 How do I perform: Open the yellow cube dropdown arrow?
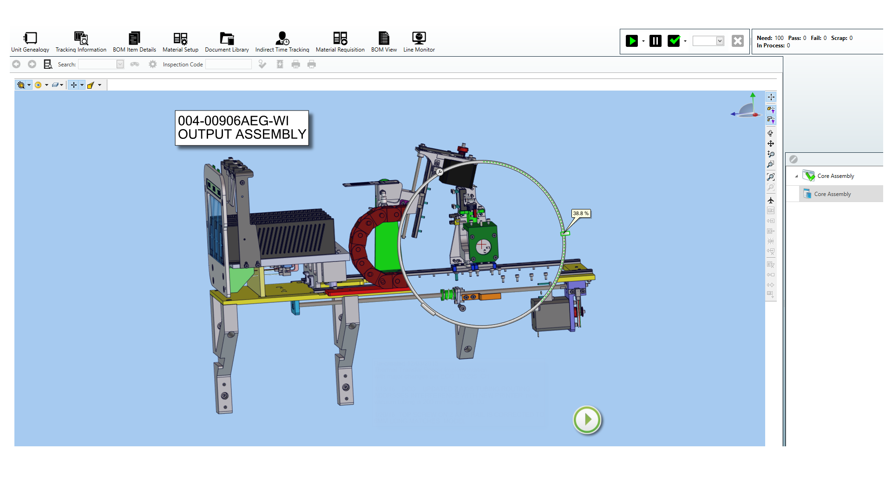[x=99, y=85]
